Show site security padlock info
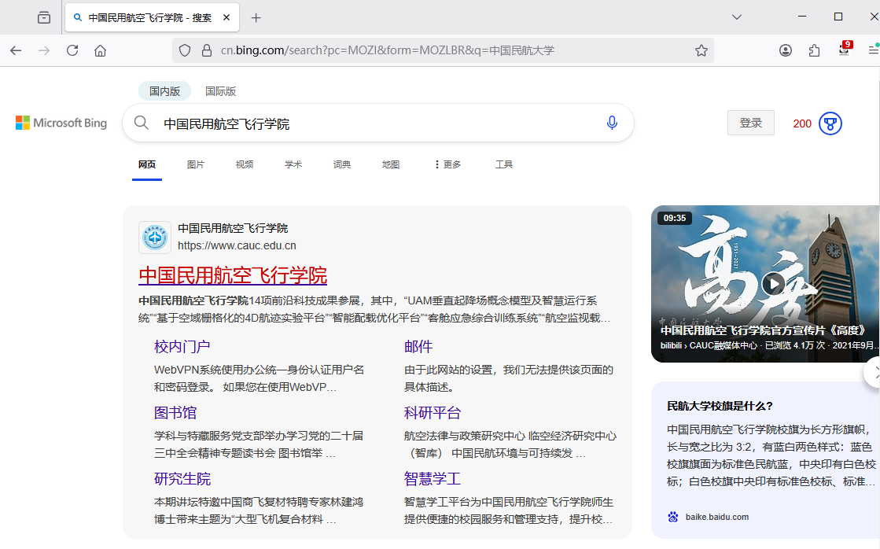Viewport: 880px width, 549px height. coord(207,50)
